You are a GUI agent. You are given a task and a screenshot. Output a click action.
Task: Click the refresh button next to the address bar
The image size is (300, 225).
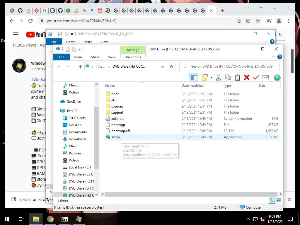click(x=171, y=67)
